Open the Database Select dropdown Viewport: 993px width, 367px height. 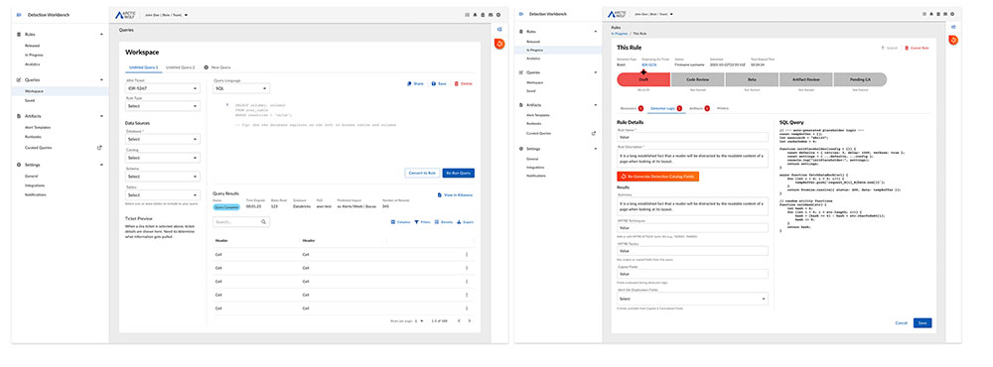(x=164, y=139)
